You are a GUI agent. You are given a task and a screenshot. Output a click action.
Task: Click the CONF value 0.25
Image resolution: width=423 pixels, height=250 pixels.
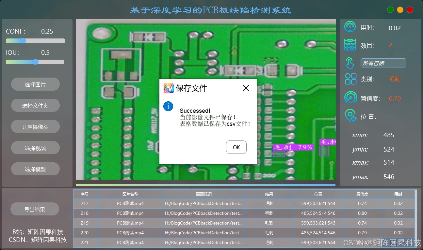(47, 31)
